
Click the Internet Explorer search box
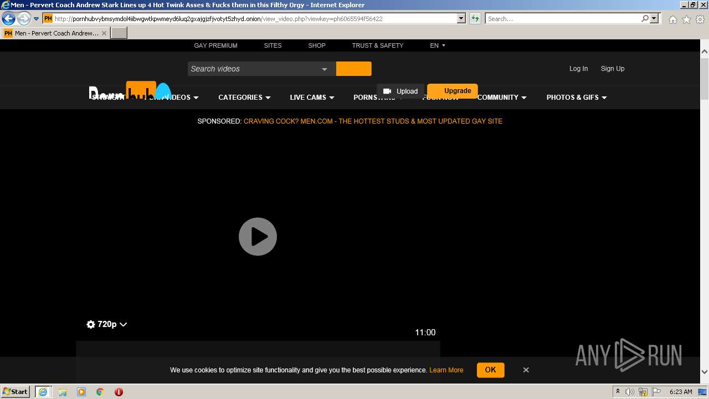click(x=562, y=18)
